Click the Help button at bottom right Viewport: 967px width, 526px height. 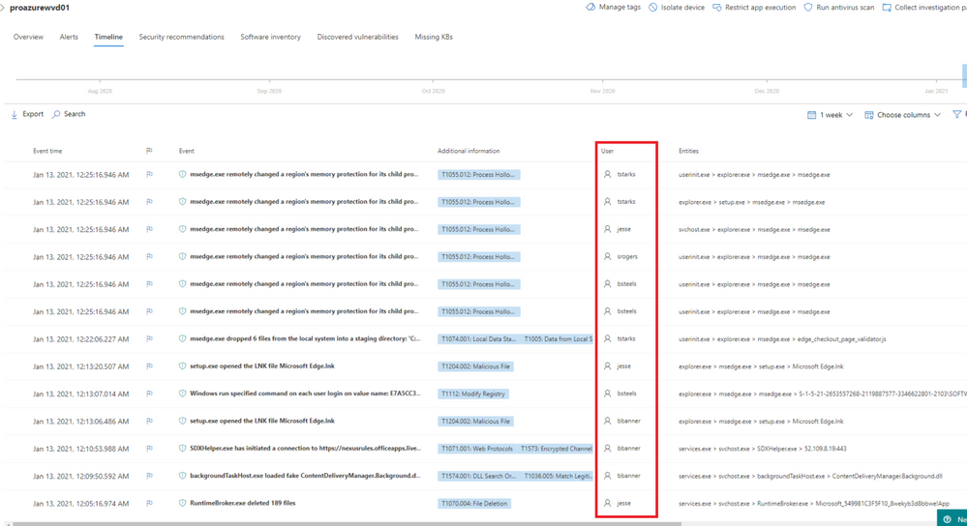tap(952, 518)
